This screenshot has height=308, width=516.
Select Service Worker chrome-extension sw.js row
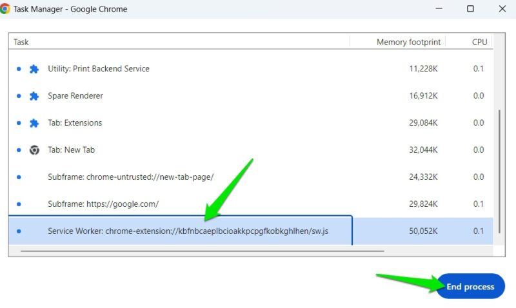[251, 231]
